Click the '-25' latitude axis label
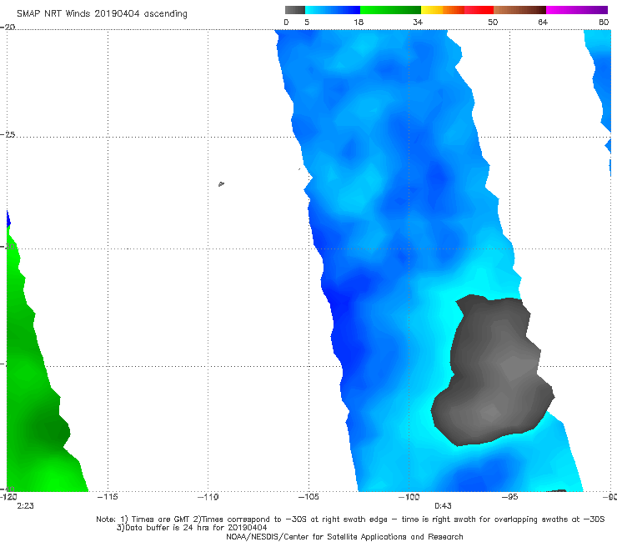617x542 pixels. pyautogui.click(x=8, y=134)
